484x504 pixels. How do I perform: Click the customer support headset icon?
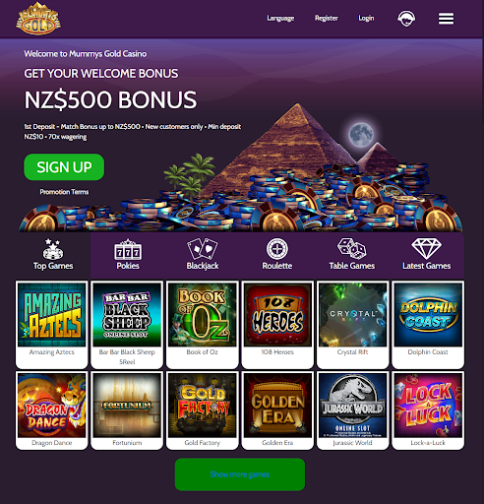coord(406,19)
